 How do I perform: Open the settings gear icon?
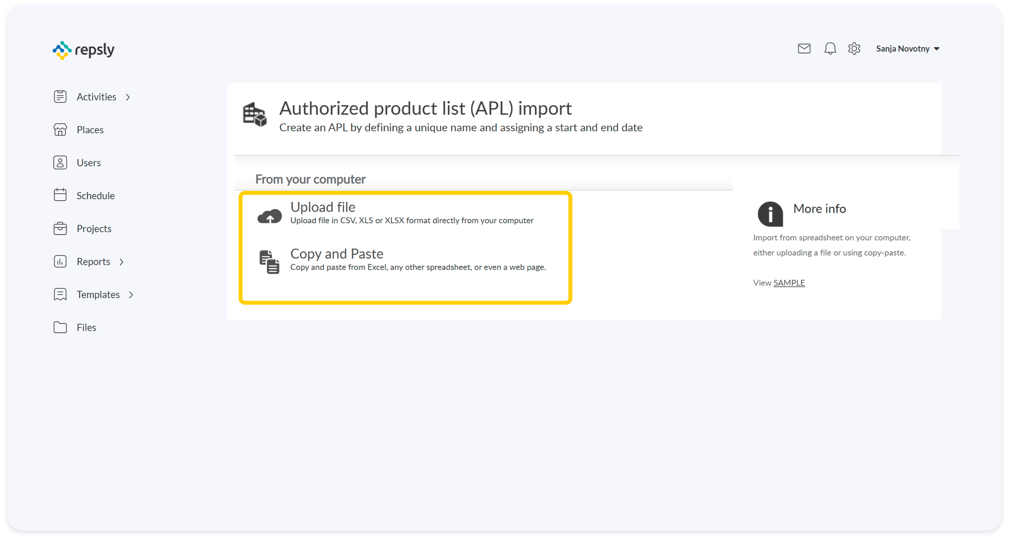pyautogui.click(x=854, y=49)
